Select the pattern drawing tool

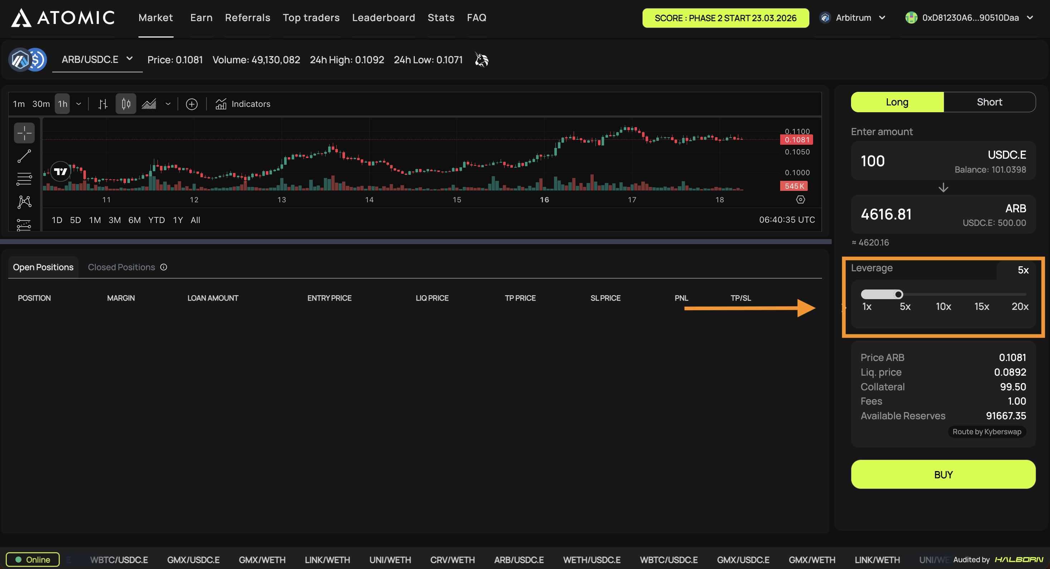pos(24,202)
